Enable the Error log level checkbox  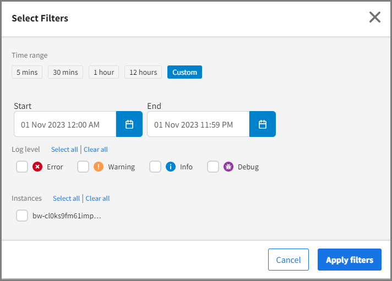(x=22, y=167)
